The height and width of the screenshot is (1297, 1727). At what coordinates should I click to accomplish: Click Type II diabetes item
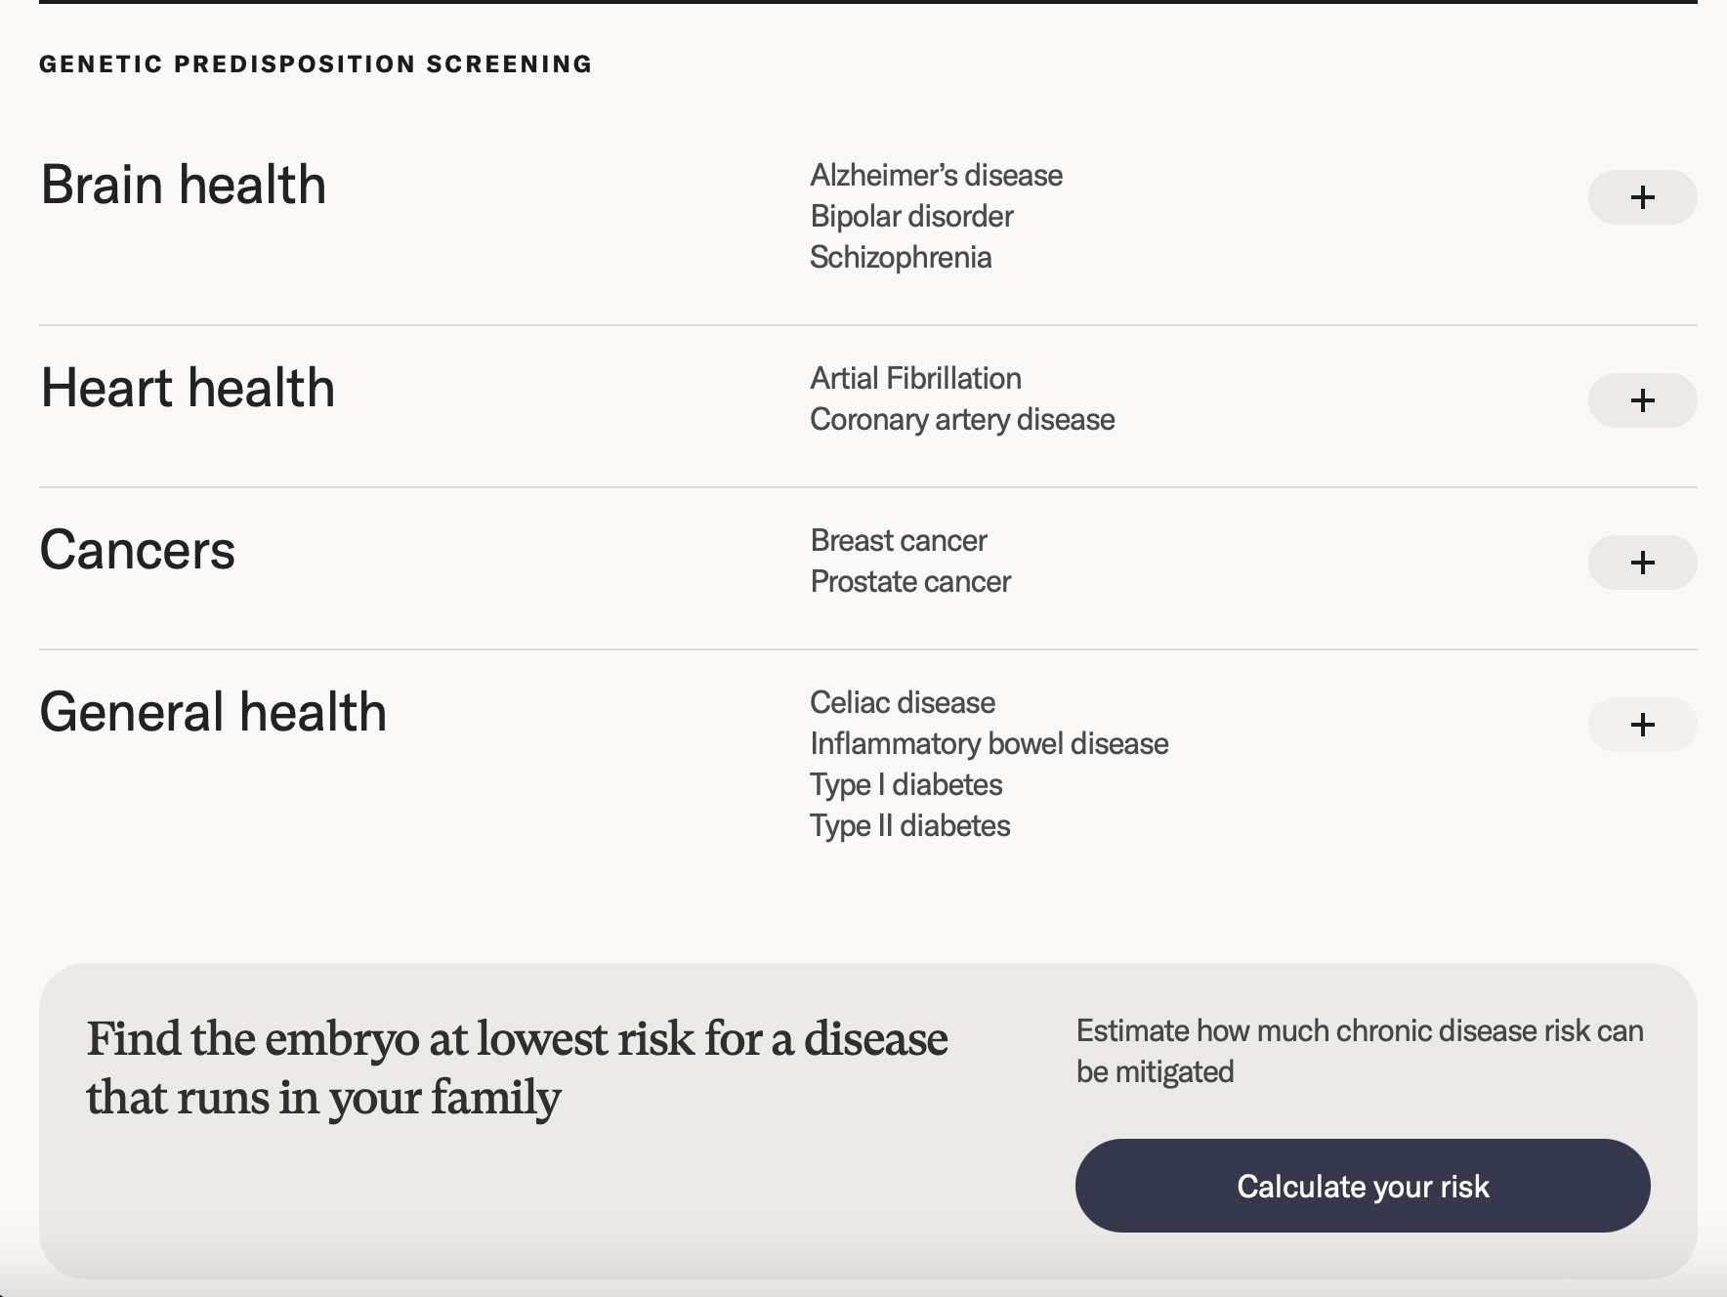909,826
